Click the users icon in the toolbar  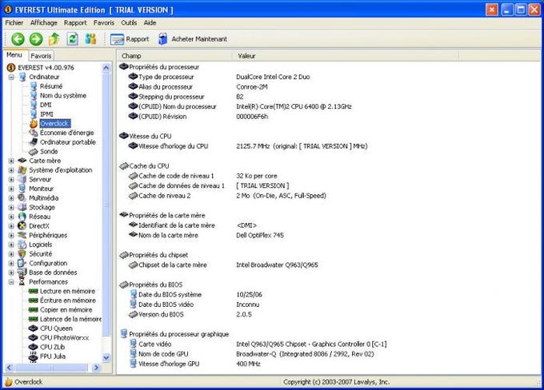(x=90, y=39)
